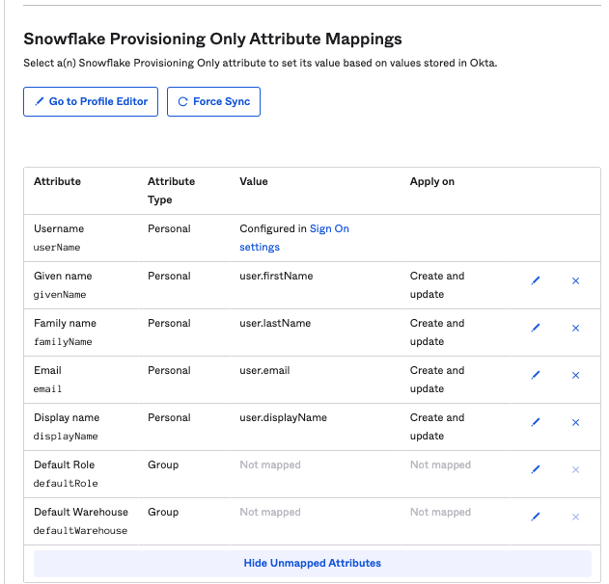Select the Default Role attribute name
Viewport: 609px width, 584px height.
[64, 465]
